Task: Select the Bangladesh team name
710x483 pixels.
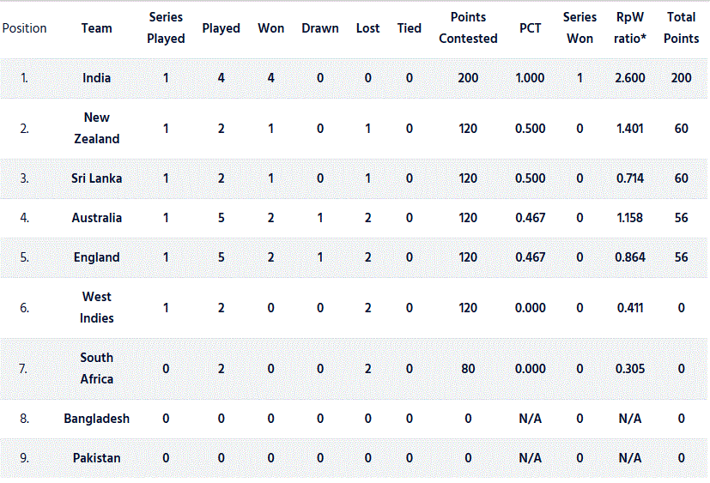Action: pos(96,419)
